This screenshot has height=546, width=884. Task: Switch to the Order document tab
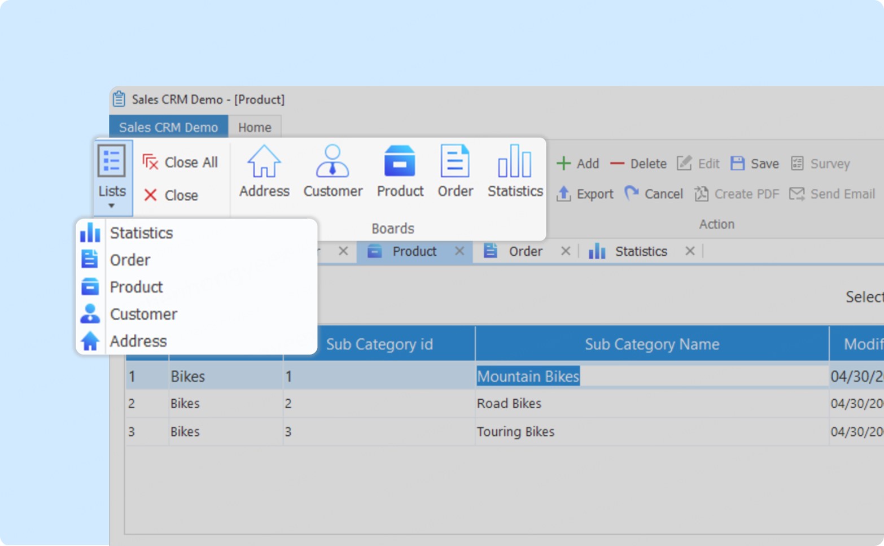526,251
